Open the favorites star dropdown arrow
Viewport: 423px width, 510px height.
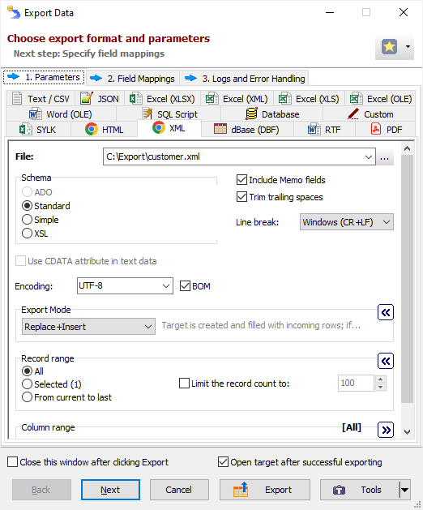pos(408,47)
